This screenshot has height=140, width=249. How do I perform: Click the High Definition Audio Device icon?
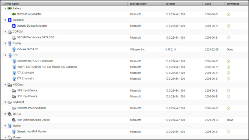click(14, 120)
